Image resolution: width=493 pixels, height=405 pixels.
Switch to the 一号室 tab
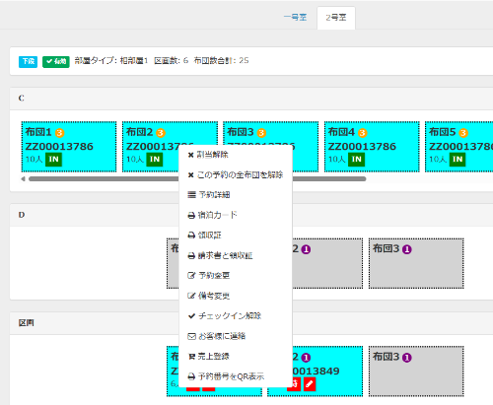[296, 18]
